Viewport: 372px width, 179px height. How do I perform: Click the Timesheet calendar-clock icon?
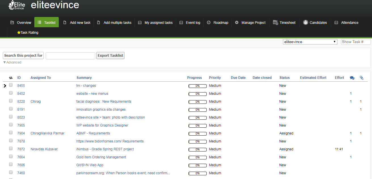(x=275, y=22)
